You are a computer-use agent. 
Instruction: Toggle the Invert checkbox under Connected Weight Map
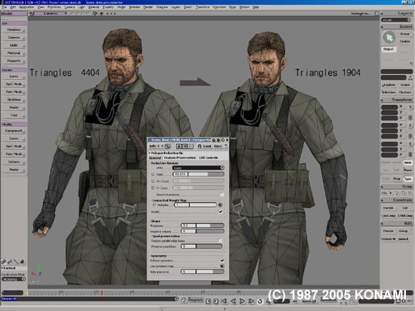tap(220, 212)
